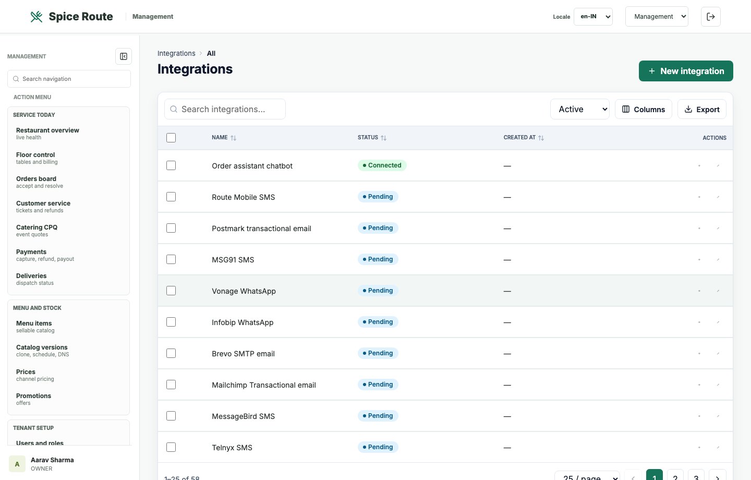Collapse the Management sidebar panel
Screen dimensions: 751x480
pos(124,56)
